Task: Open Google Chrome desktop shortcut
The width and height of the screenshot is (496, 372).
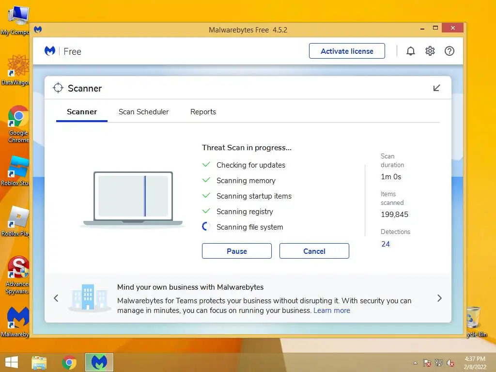Action: coord(18,124)
